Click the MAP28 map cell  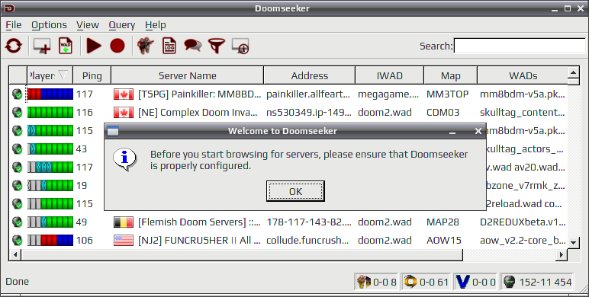tap(443, 222)
